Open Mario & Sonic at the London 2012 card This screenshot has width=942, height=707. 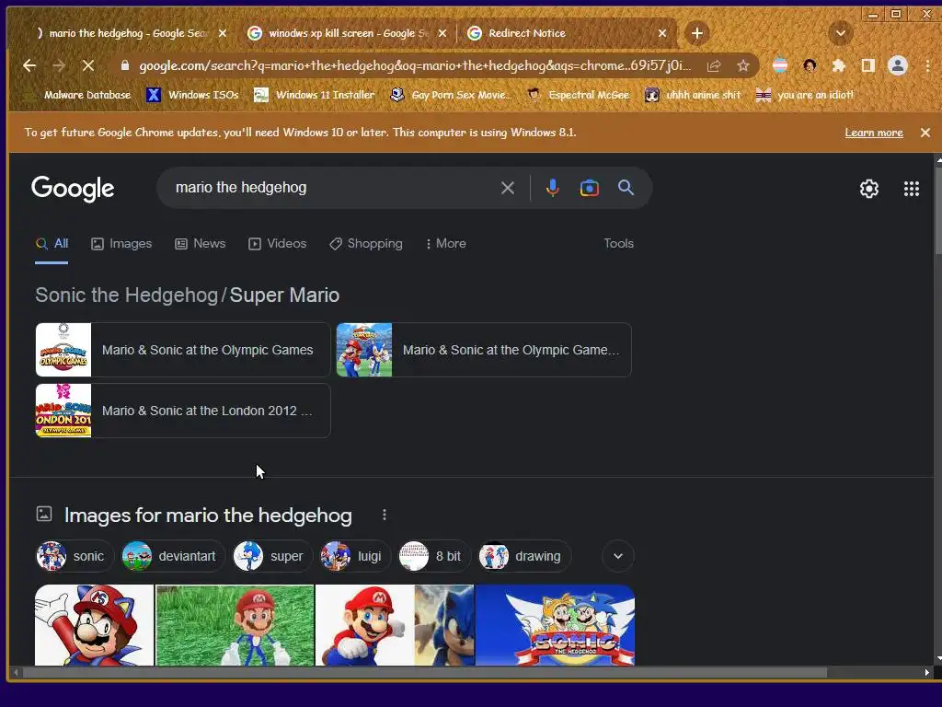click(x=183, y=411)
